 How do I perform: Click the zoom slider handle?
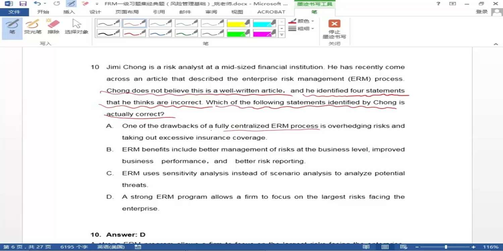click(446, 247)
